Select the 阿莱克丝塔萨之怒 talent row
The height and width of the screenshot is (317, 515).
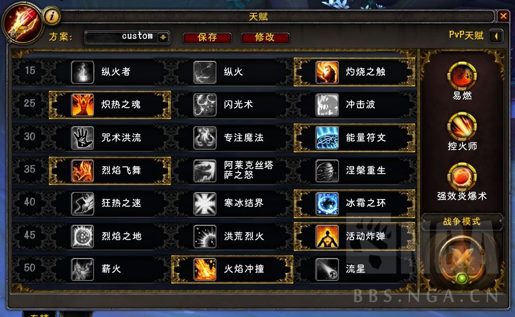click(232, 170)
